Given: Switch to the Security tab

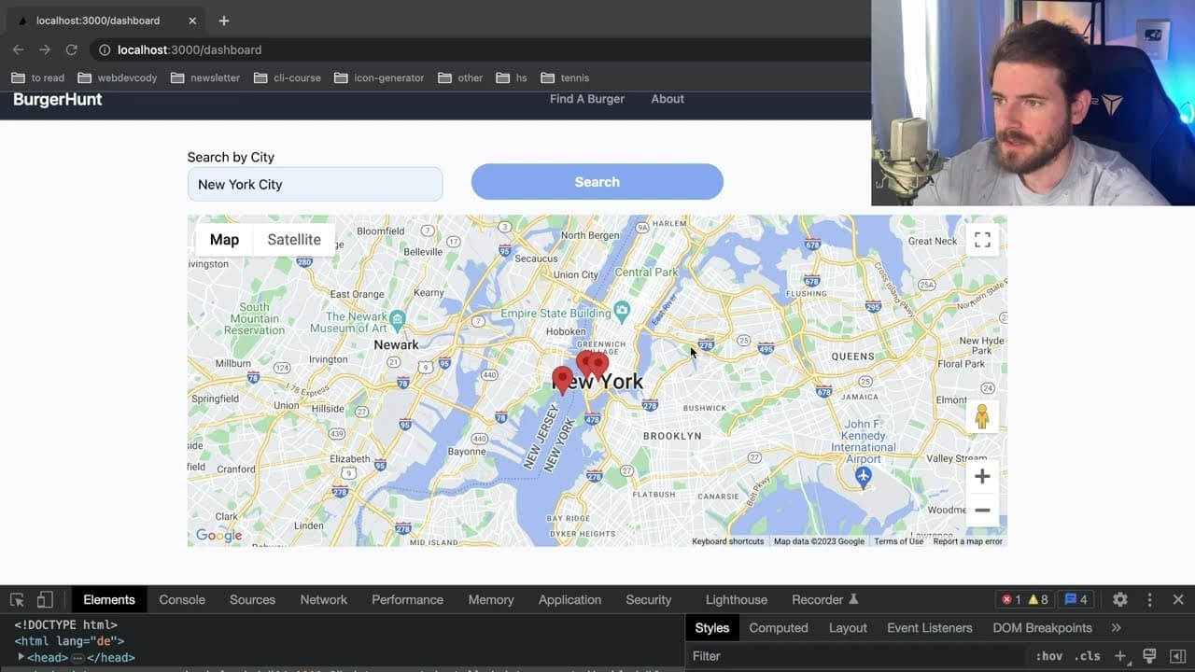Looking at the screenshot, I should tap(649, 600).
